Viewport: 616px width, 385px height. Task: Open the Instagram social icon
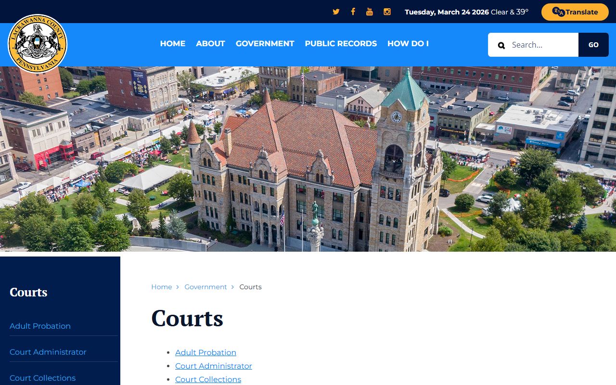click(387, 12)
